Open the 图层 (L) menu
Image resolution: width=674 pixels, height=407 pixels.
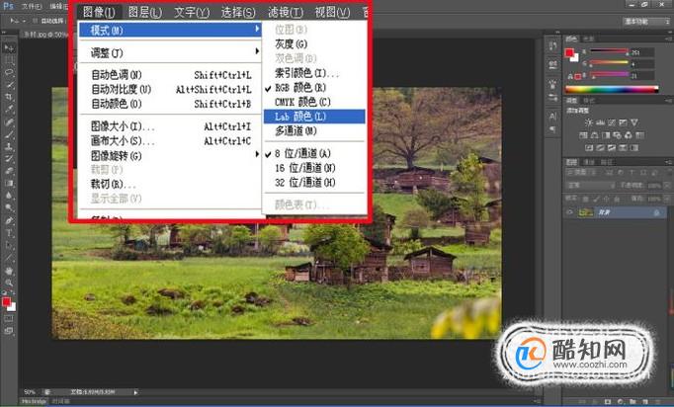(x=145, y=12)
